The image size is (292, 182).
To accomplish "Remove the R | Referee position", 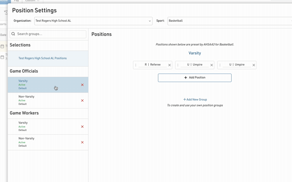I will pos(169,65).
